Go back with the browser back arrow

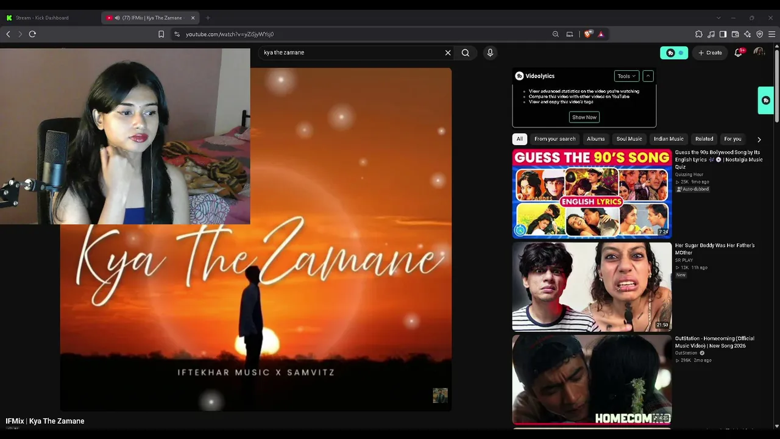tap(8, 34)
